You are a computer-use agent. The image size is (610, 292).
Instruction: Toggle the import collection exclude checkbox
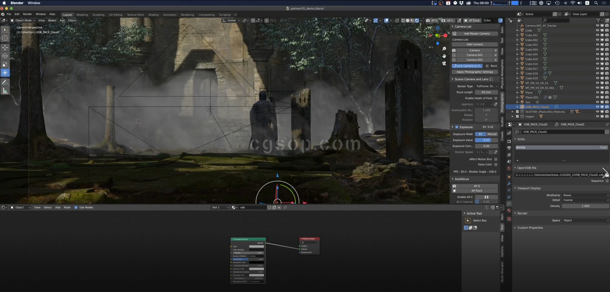pyautogui.click(x=517, y=117)
